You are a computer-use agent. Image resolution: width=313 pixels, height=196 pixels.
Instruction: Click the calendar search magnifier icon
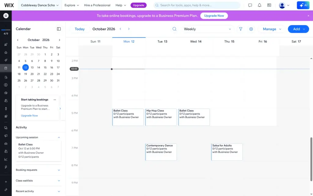pyautogui.click(x=175, y=29)
